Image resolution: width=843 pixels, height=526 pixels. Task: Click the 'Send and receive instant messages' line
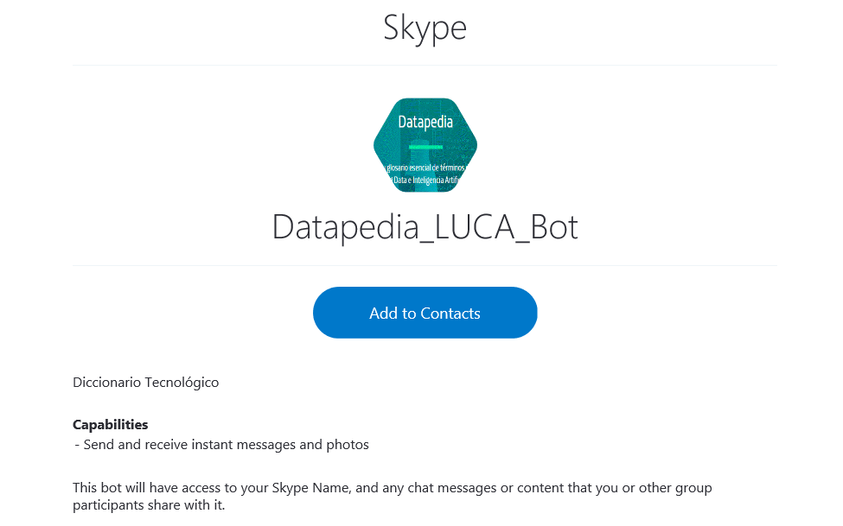tap(221, 445)
